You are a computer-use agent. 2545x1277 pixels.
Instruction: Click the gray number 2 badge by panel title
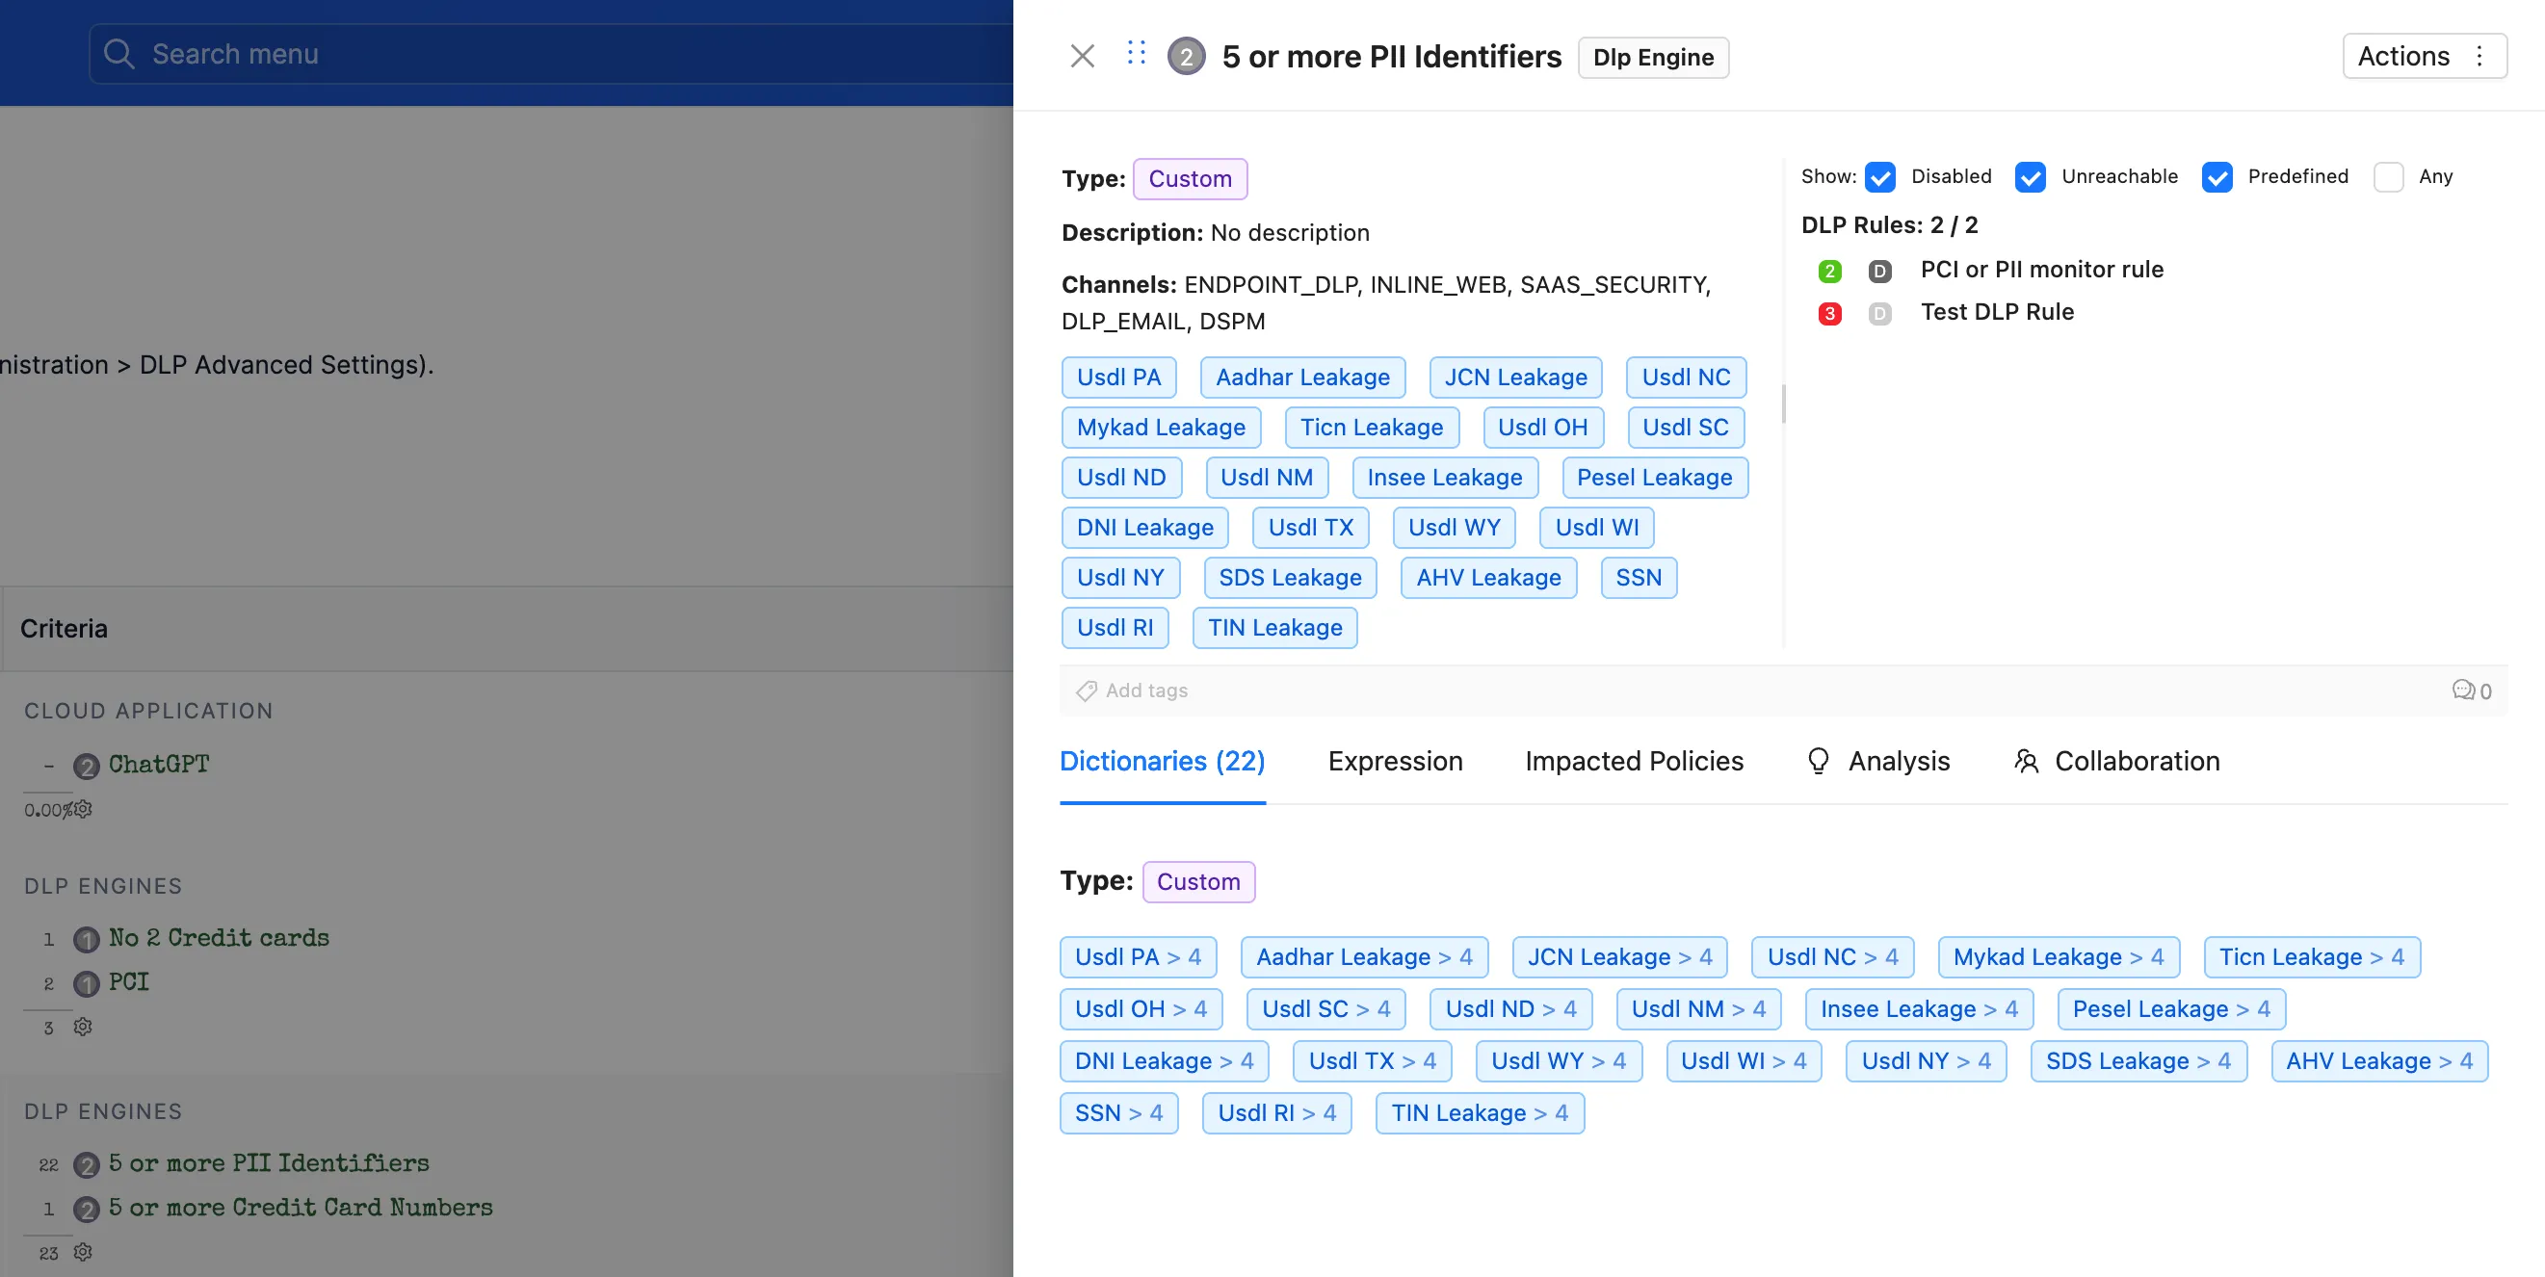point(1186,57)
